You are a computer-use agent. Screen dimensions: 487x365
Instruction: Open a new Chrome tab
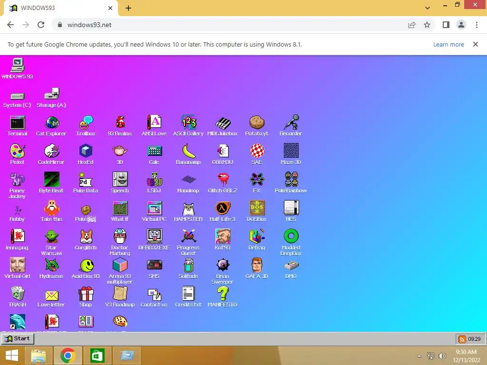tap(128, 9)
